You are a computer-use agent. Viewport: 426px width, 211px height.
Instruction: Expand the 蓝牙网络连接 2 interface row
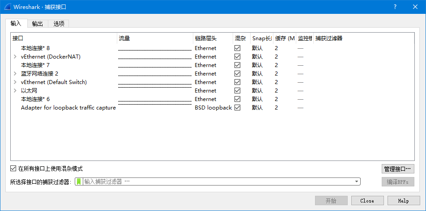[x=15, y=74]
